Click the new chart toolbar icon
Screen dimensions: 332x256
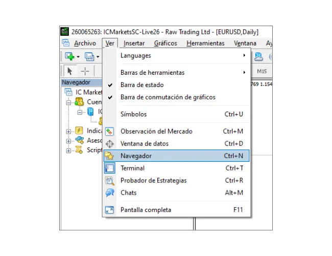point(69,56)
